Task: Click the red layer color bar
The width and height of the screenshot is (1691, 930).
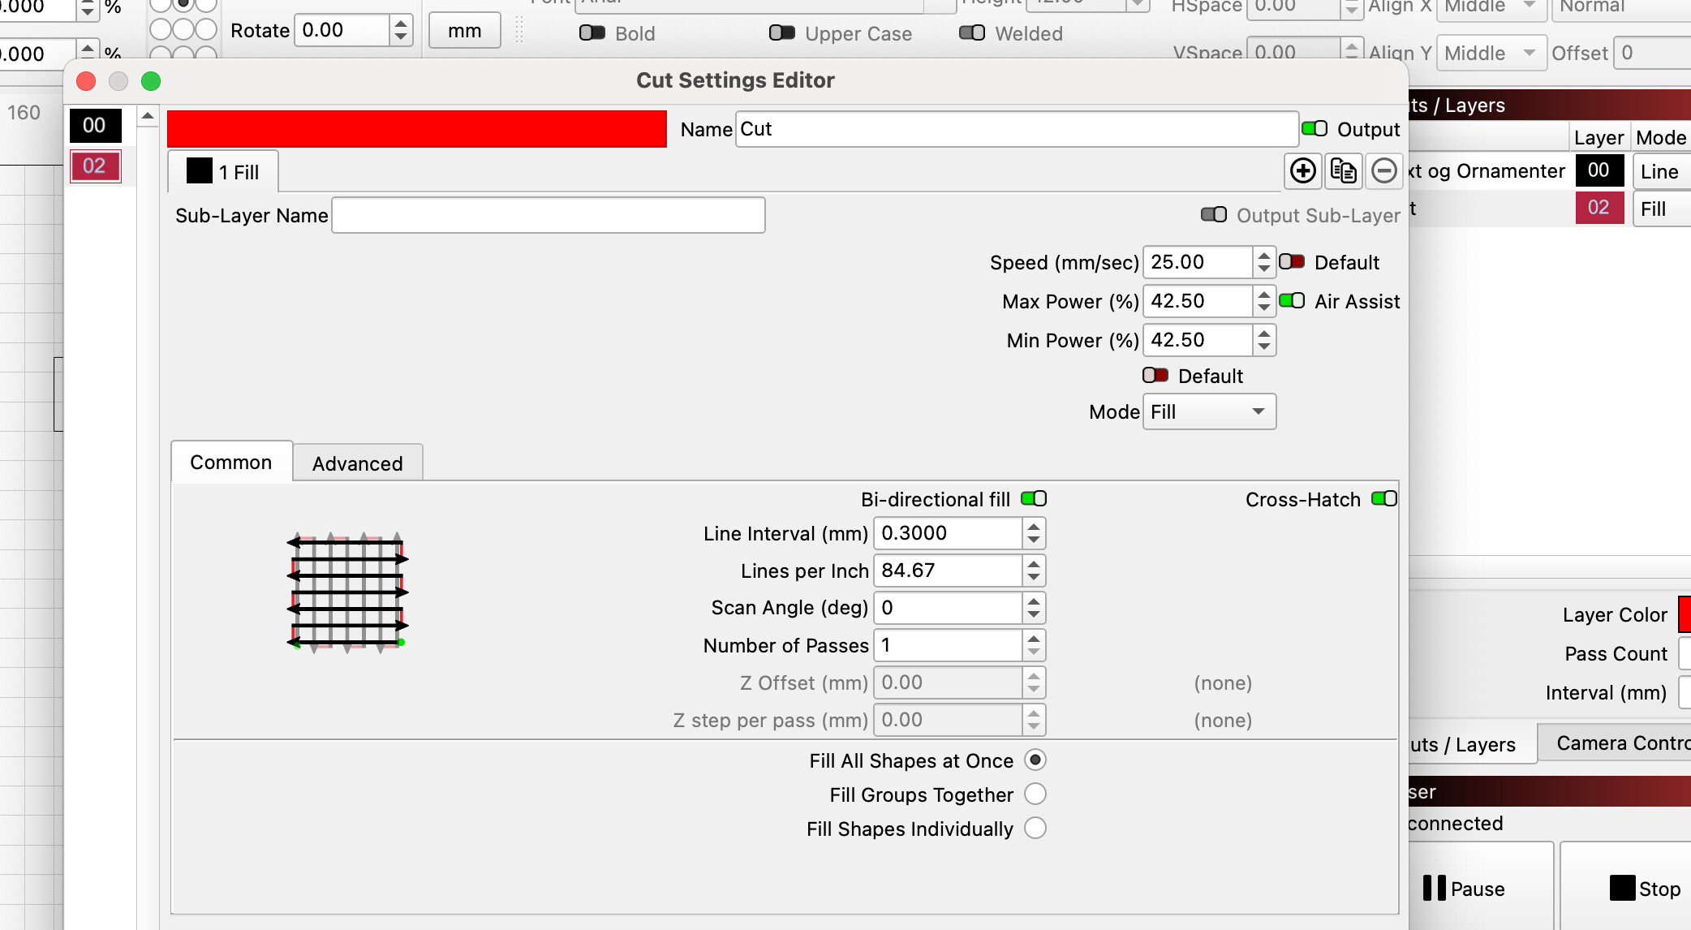Action: click(416, 129)
